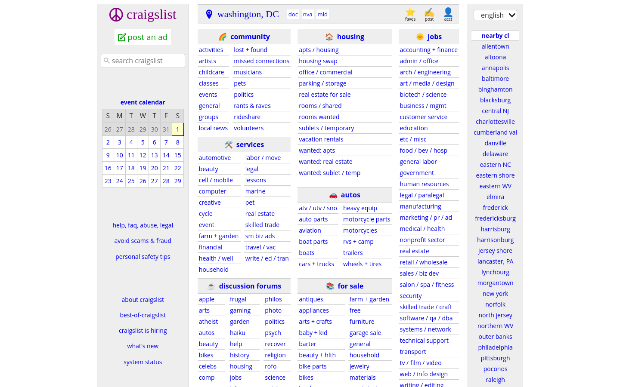620x387 pixels.
Task: Open accounting + finance jobs
Action: (x=429, y=50)
